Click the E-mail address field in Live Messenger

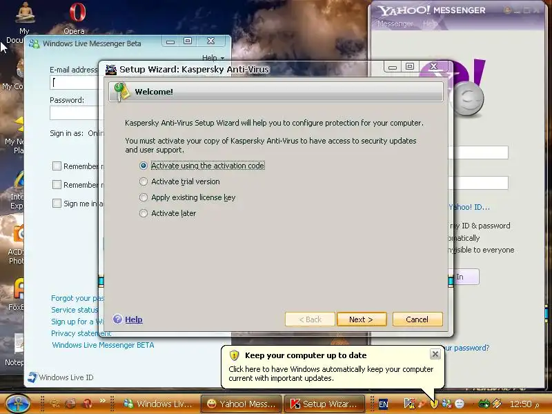point(75,82)
